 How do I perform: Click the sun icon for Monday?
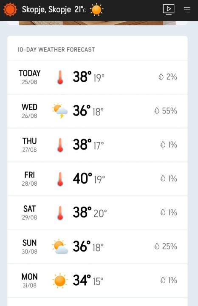60,280
